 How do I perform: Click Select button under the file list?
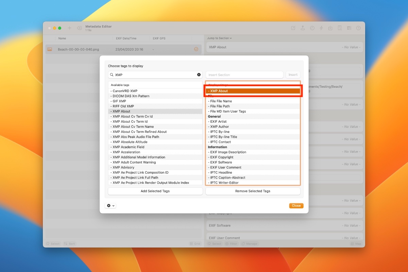(53, 244)
